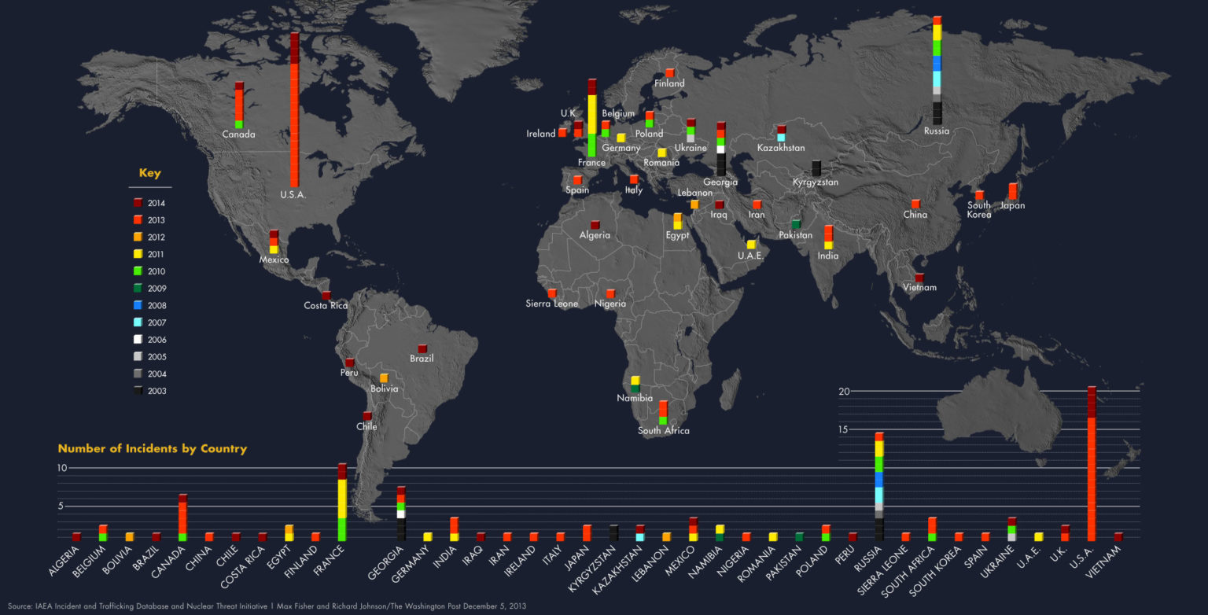Image resolution: width=1208 pixels, height=615 pixels.
Task: Click the 'Namibia' label on the map
Action: coord(635,398)
